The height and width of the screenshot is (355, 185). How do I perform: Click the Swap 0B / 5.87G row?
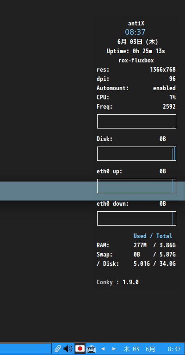136,255
